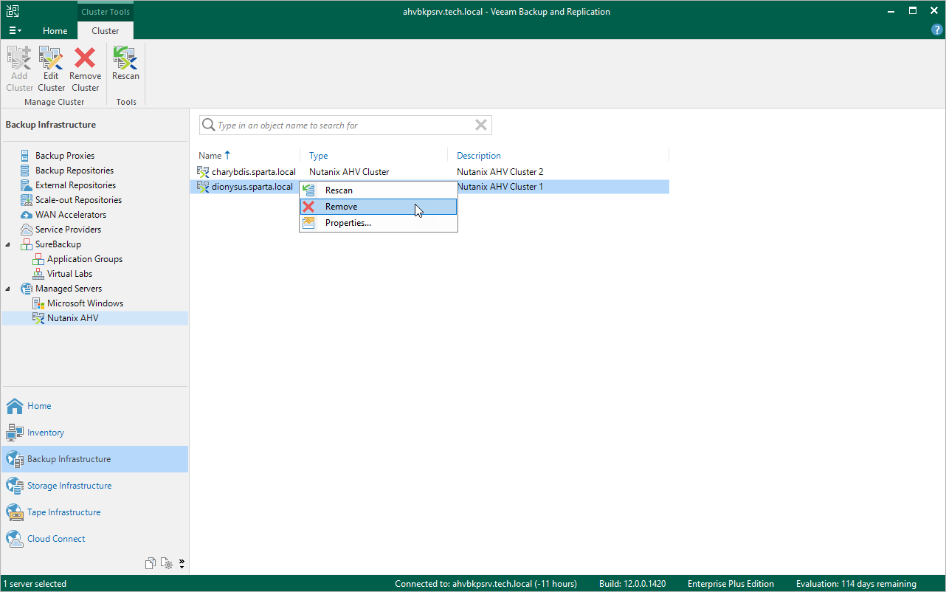Click the Cluster Tools contextual tab label

(105, 11)
